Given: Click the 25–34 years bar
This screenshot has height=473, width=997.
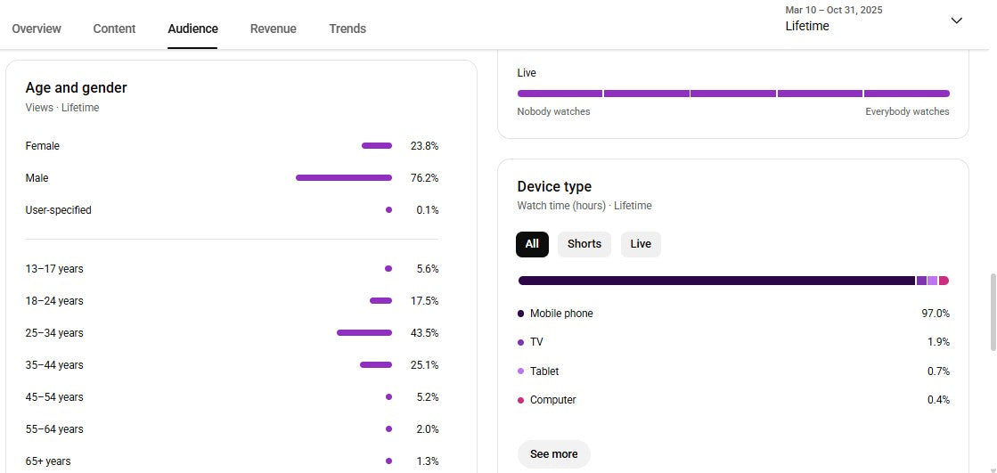Looking at the screenshot, I should tap(364, 333).
